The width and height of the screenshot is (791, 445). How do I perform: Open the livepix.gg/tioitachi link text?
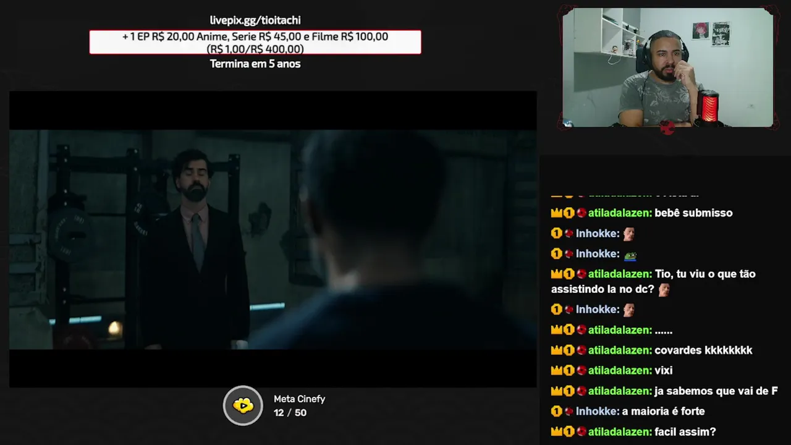255,20
